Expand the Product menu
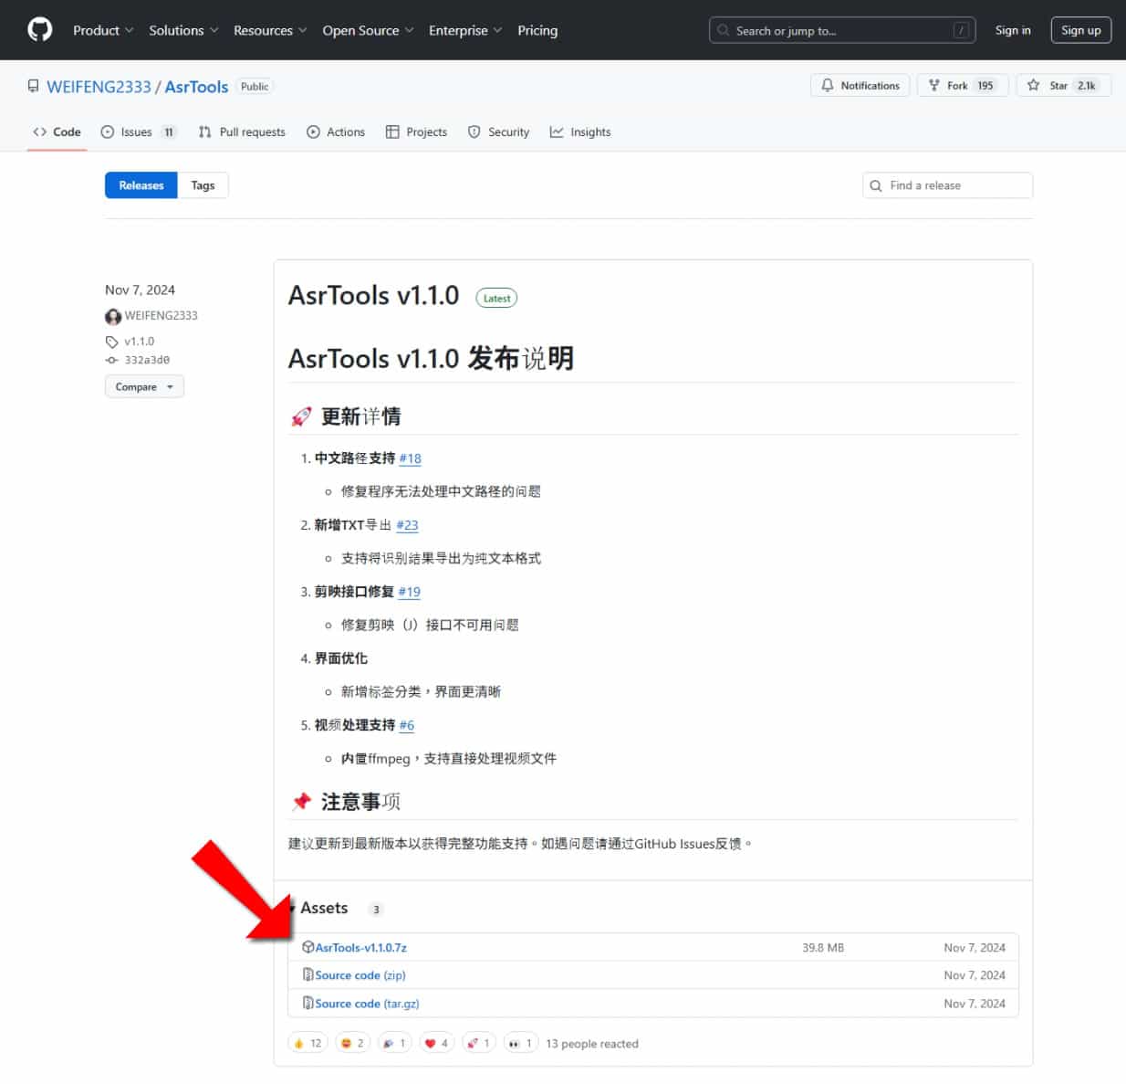Image resolution: width=1126 pixels, height=1084 pixels. [103, 30]
